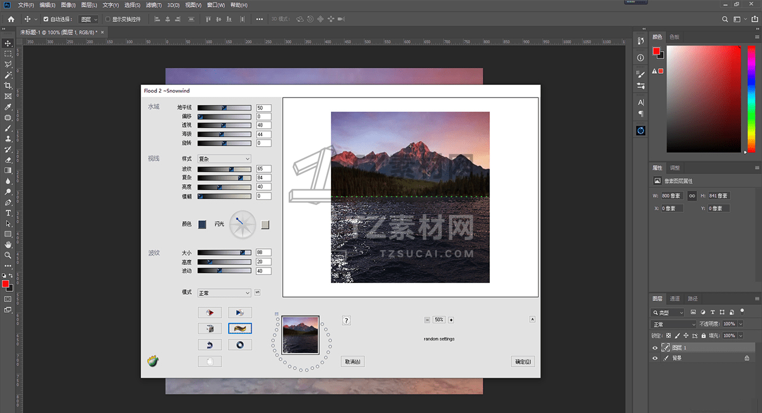Viewport: 762px width, 413px height.
Task: Click the dice randomize button in Flood
Action: pos(210,329)
